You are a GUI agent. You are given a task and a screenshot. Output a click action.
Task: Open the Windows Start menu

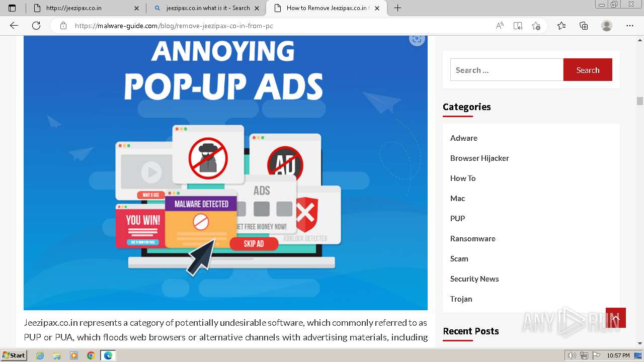click(x=14, y=355)
